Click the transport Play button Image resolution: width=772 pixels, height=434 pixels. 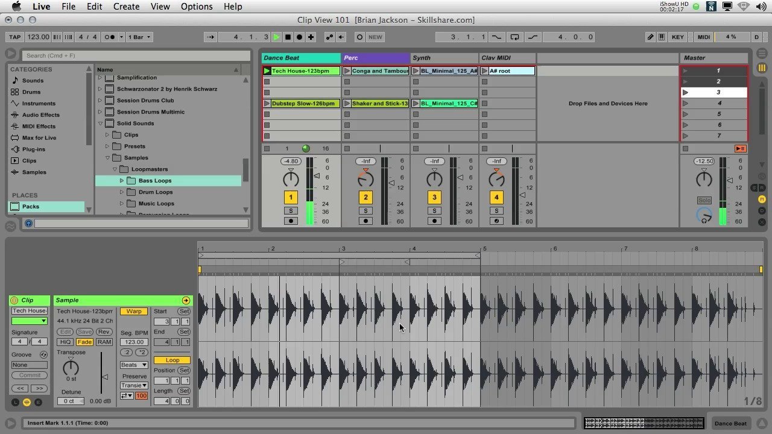point(276,37)
